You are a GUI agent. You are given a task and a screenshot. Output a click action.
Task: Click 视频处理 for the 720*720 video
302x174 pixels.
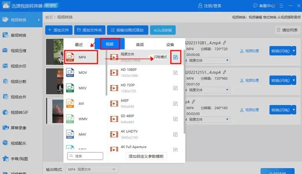[x=250, y=51]
